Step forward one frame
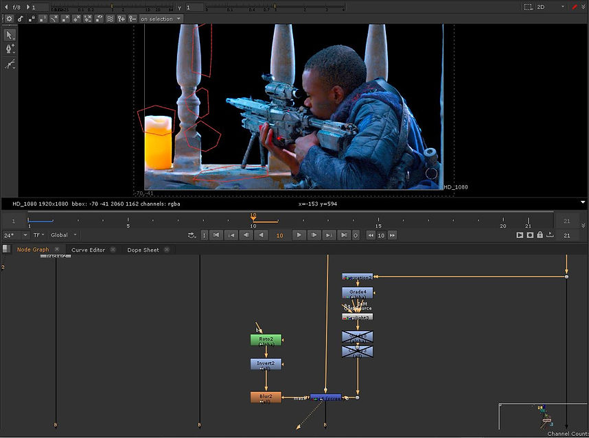Viewport: 589px width, 438px height. pos(314,235)
